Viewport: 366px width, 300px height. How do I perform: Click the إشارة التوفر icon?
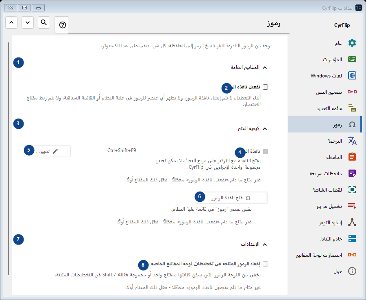coord(352,222)
